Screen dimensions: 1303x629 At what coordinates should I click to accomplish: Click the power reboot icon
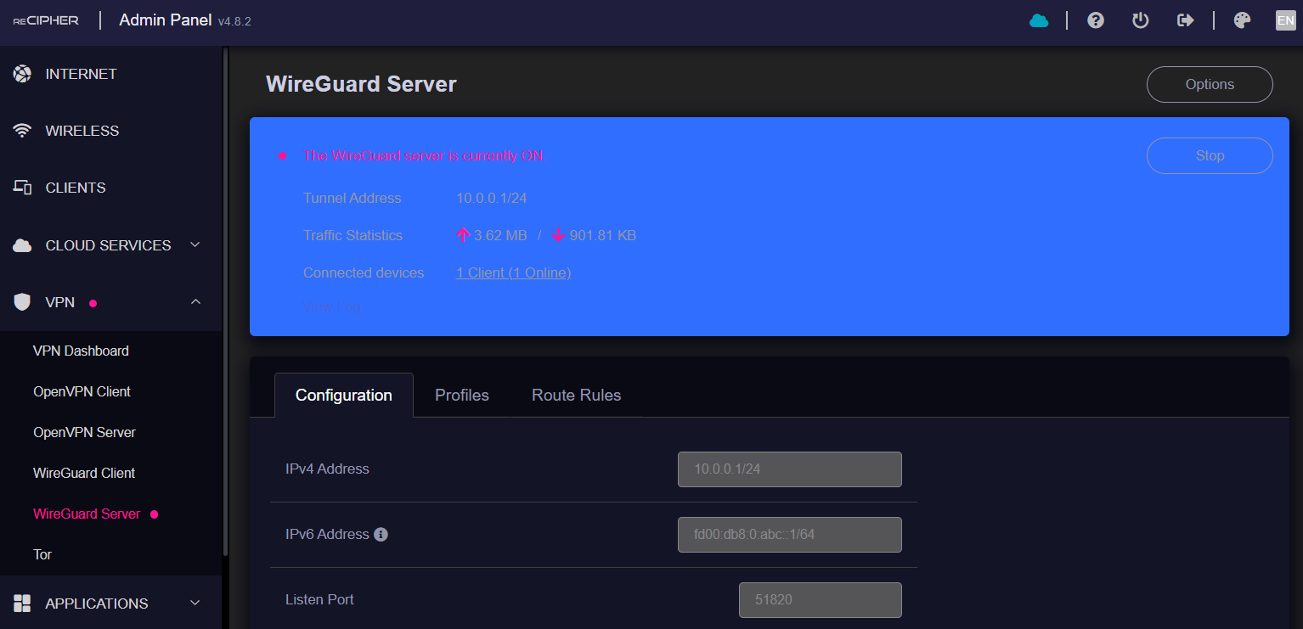click(1141, 20)
